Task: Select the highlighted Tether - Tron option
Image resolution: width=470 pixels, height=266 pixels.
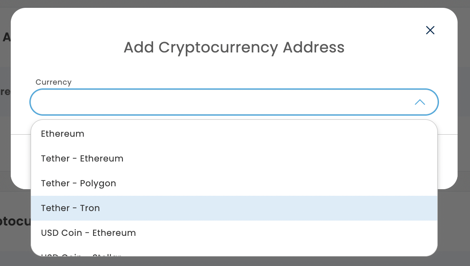Action: 70,208
